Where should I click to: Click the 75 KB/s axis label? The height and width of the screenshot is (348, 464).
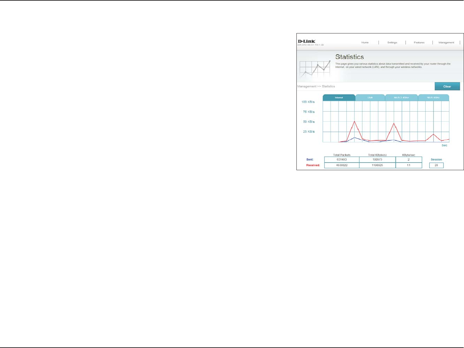(x=309, y=112)
